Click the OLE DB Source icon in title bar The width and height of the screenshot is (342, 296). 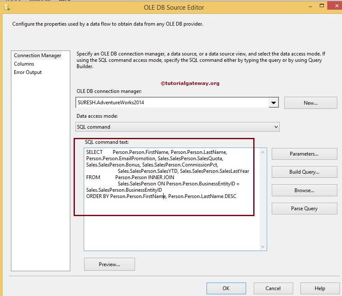[x=8, y=8]
